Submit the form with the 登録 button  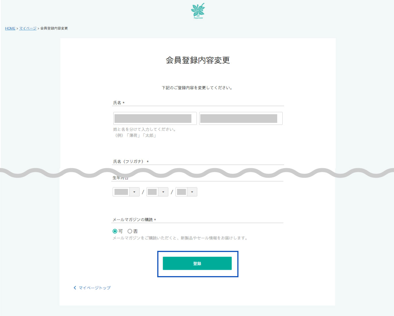[197, 263]
